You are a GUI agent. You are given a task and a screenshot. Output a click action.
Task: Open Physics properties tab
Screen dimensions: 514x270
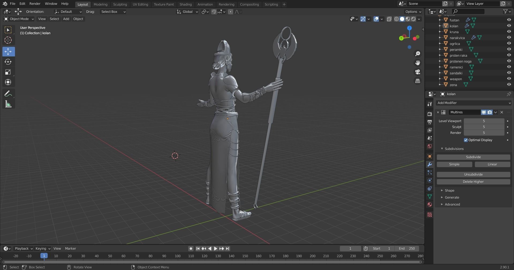430,180
